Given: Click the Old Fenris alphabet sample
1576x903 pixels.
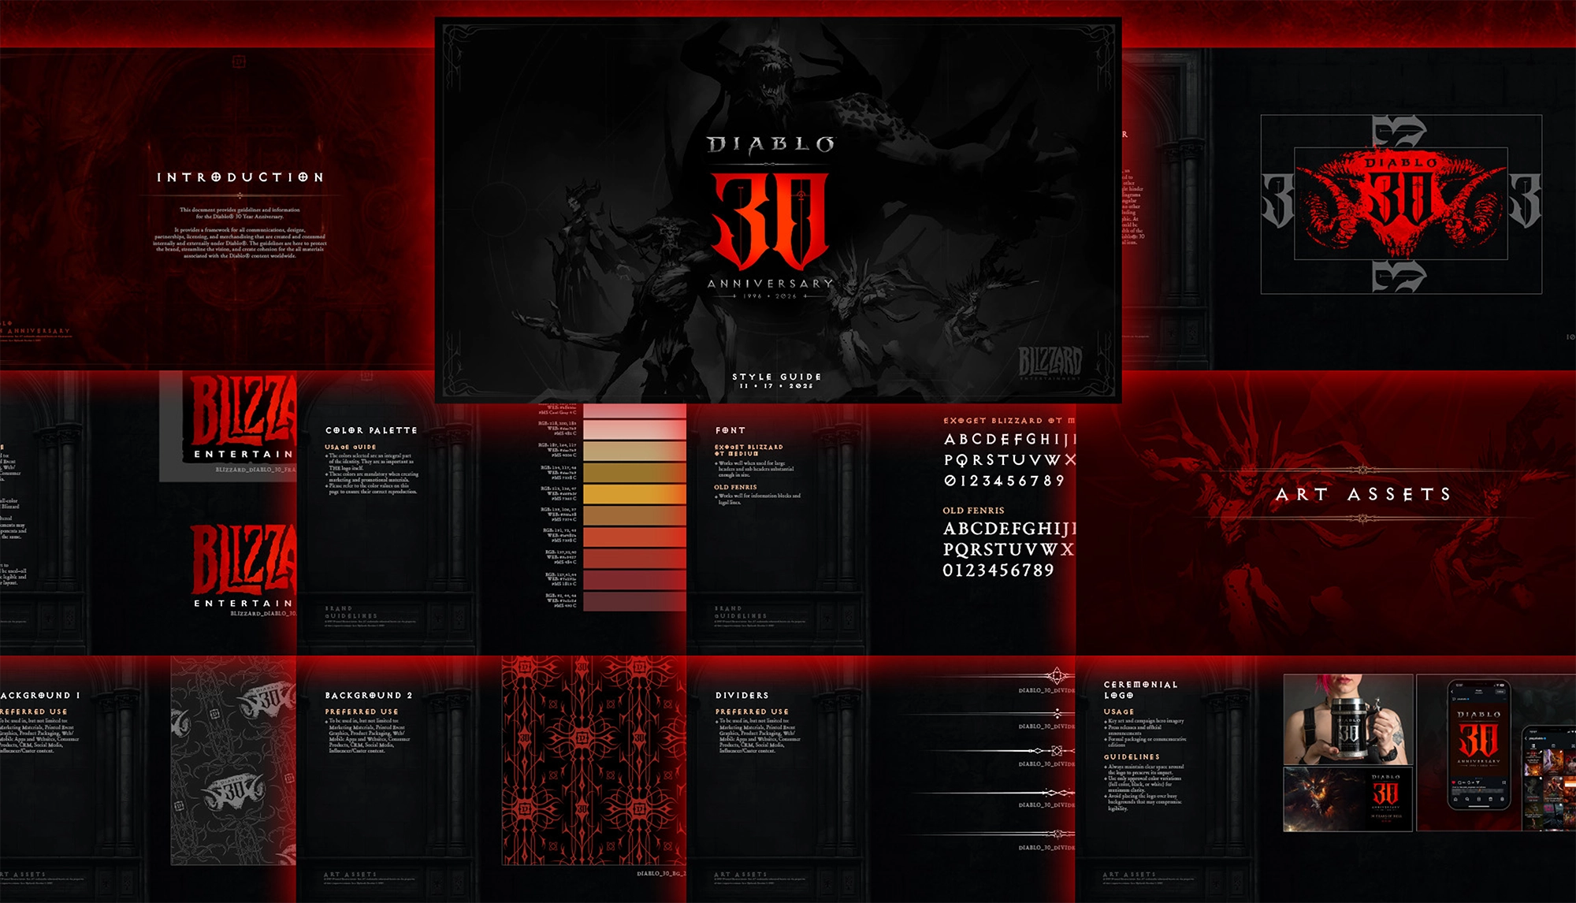Looking at the screenshot, I should coord(1009,548).
